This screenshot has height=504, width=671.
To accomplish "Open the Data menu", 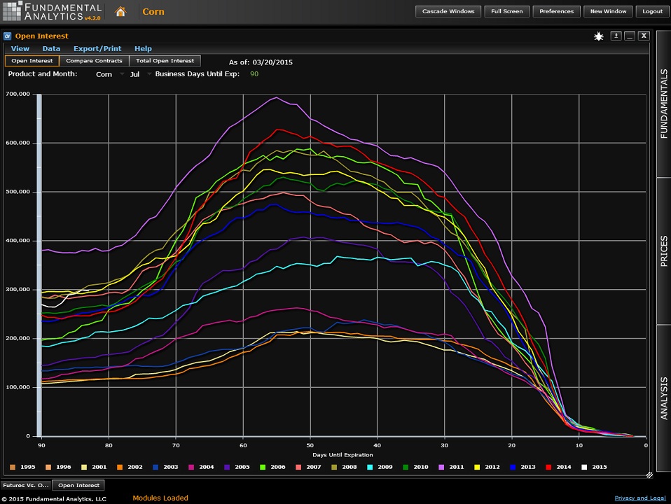I will pyautogui.click(x=51, y=49).
